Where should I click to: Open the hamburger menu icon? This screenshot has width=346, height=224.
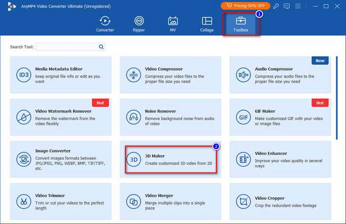click(x=298, y=6)
